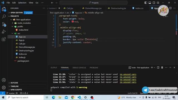The image size is (178, 100).
Task: Open package.json in explorer
Action: click(23, 61)
